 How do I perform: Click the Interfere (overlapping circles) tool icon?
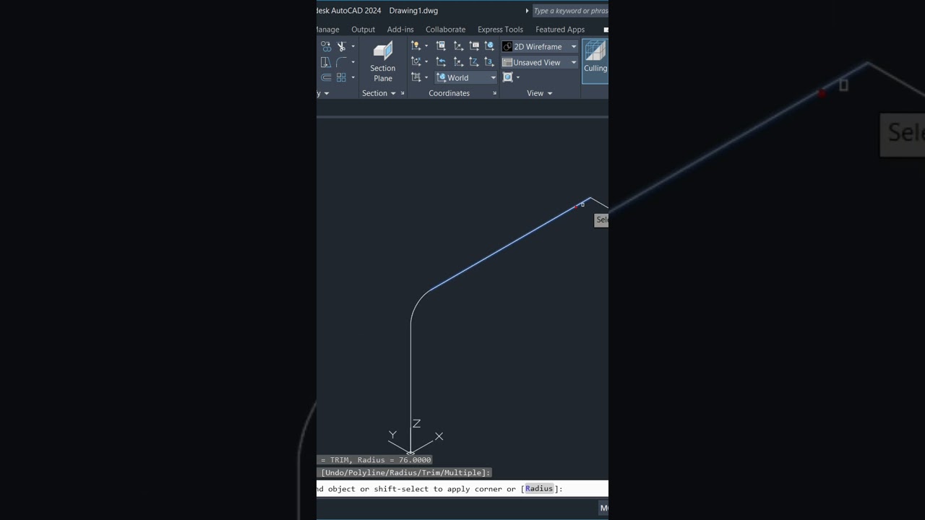pyautogui.click(x=326, y=46)
